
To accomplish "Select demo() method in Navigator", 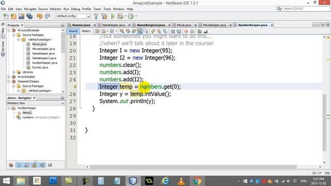I will [x=27, y=113].
